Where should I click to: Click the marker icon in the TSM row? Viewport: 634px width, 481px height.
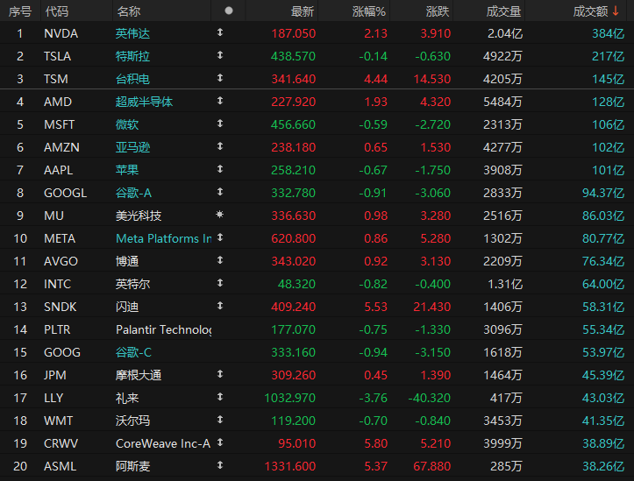pos(220,78)
